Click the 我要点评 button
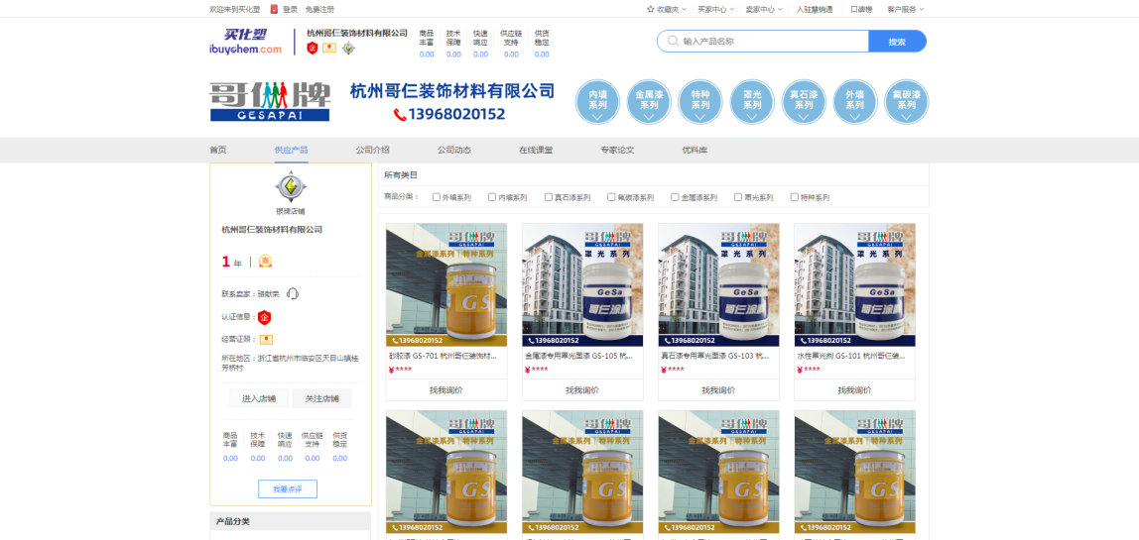 click(x=288, y=489)
